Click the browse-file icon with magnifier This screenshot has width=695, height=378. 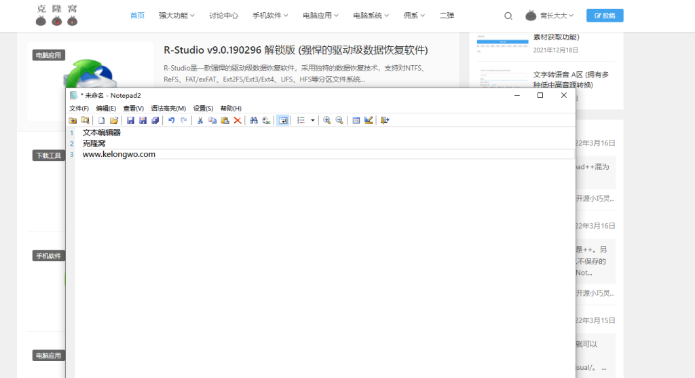85,121
